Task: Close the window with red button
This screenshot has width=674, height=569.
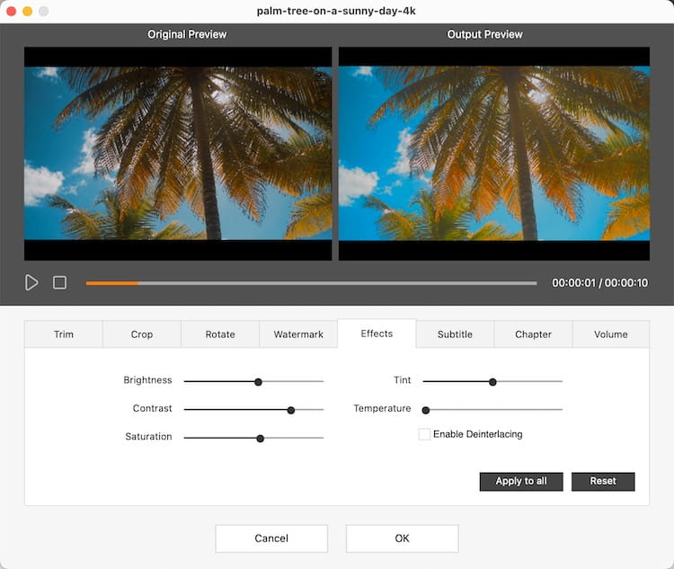Action: click(x=12, y=11)
